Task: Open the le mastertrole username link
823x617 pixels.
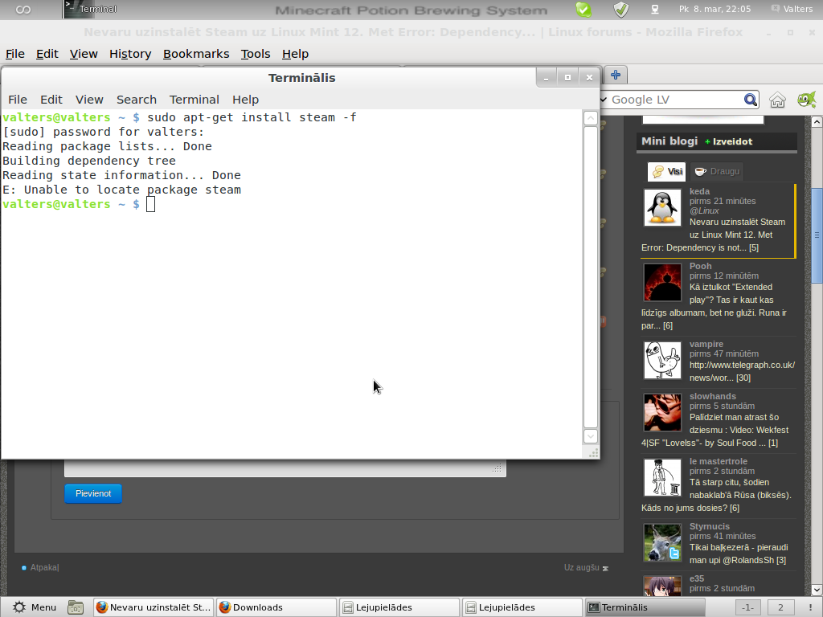Action: click(x=718, y=461)
